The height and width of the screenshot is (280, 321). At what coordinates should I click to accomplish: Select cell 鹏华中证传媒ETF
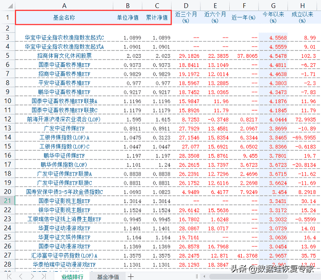pyautogui.click(x=64, y=155)
